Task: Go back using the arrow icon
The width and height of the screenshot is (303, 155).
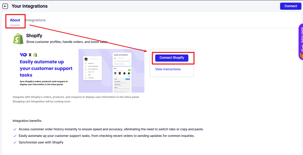Action: click(5, 6)
